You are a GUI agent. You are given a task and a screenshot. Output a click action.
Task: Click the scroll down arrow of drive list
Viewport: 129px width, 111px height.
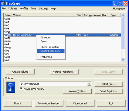123,60
